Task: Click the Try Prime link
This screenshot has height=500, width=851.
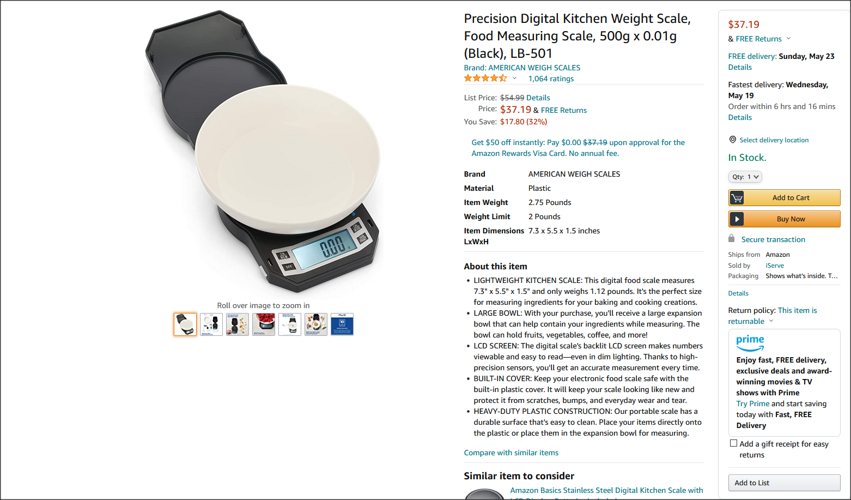Action: point(752,403)
